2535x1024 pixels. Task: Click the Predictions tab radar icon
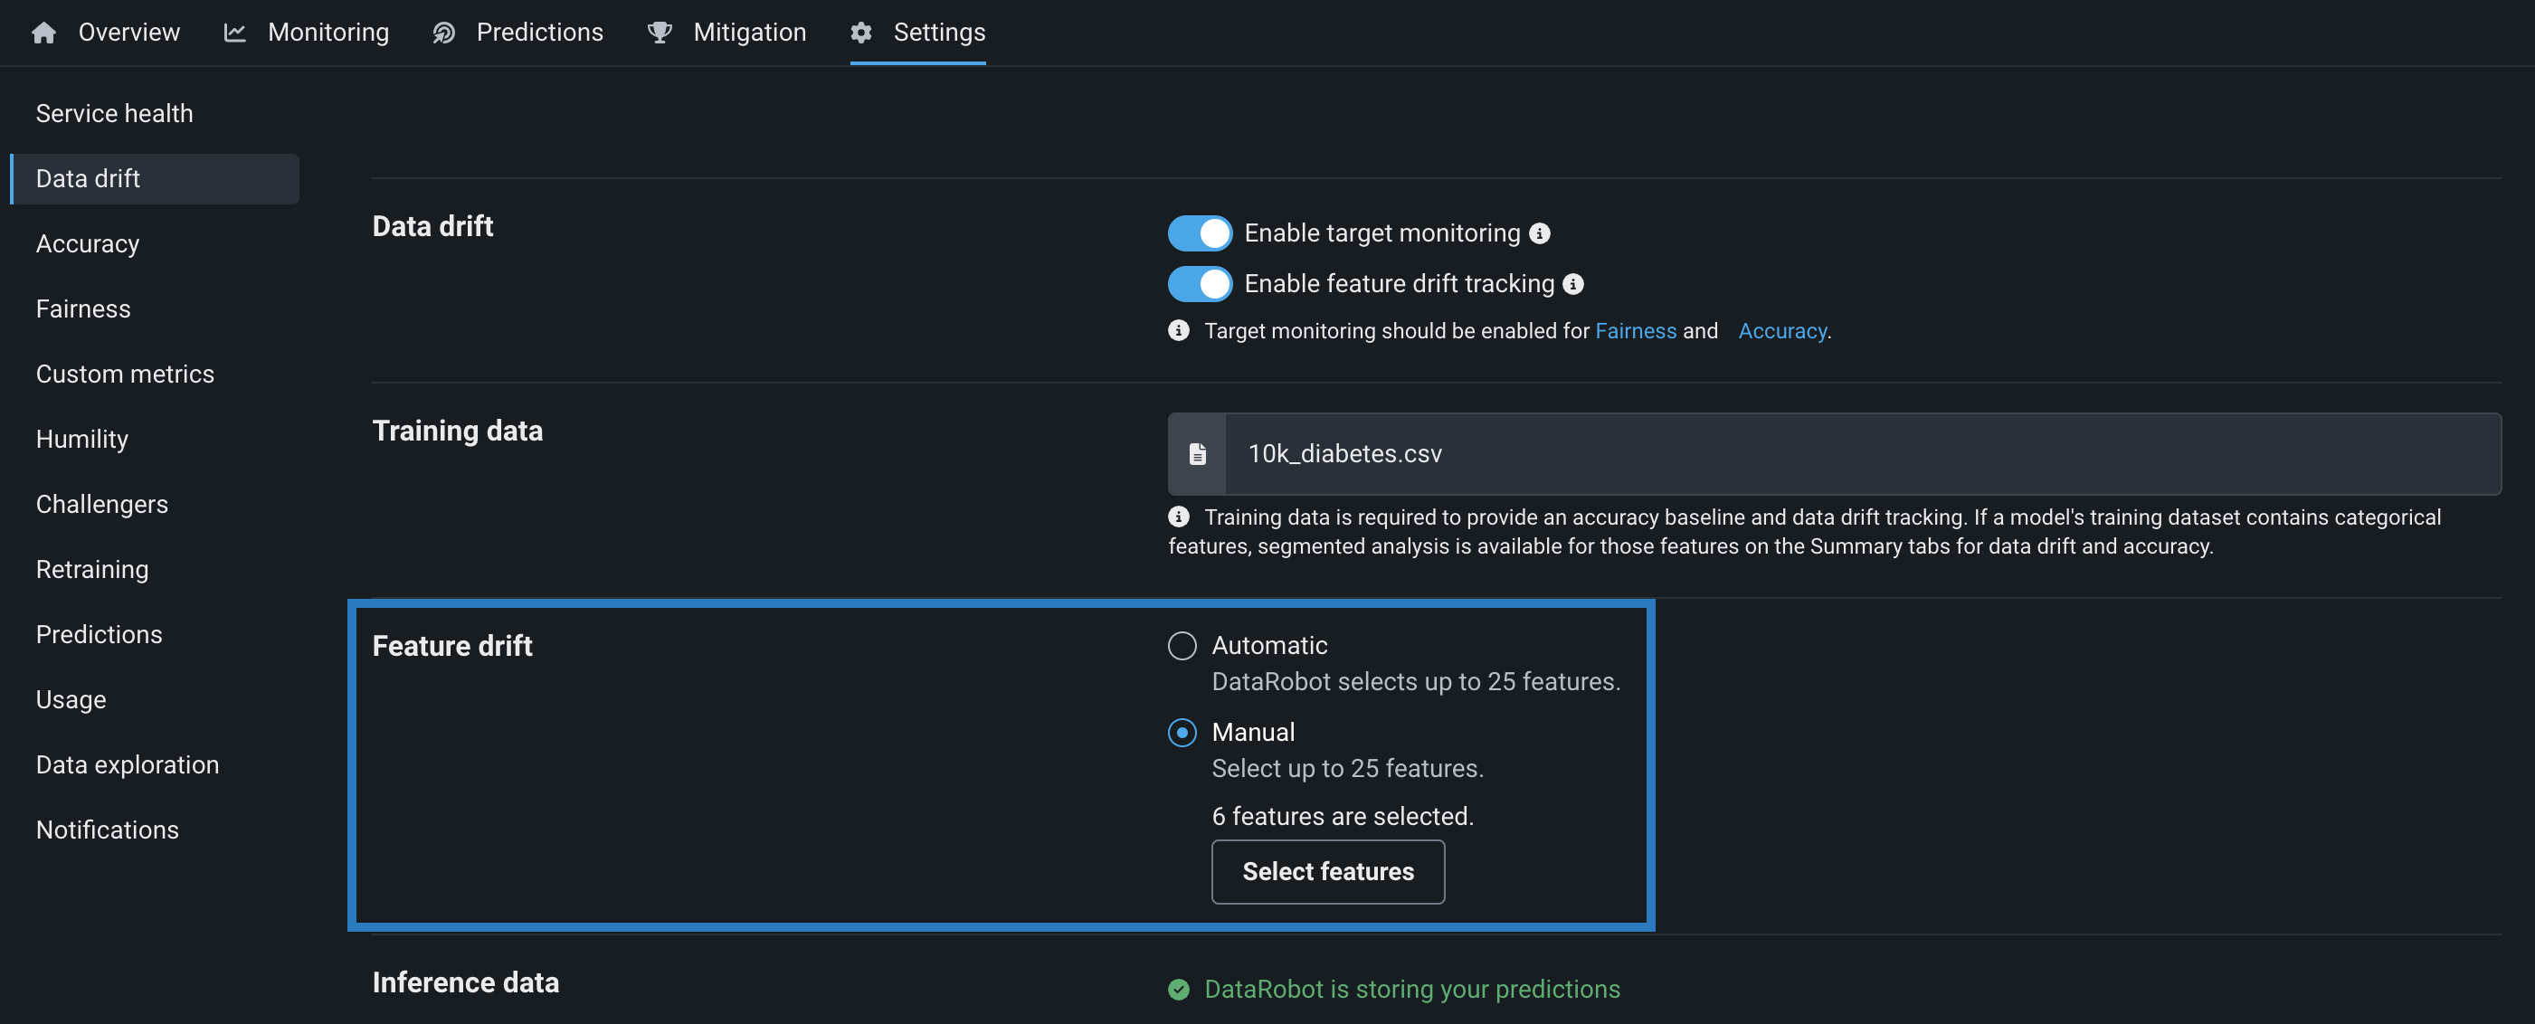pos(444,33)
